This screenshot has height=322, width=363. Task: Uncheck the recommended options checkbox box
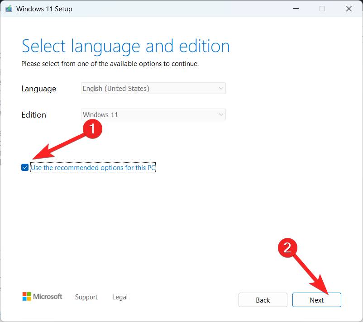tap(25, 168)
